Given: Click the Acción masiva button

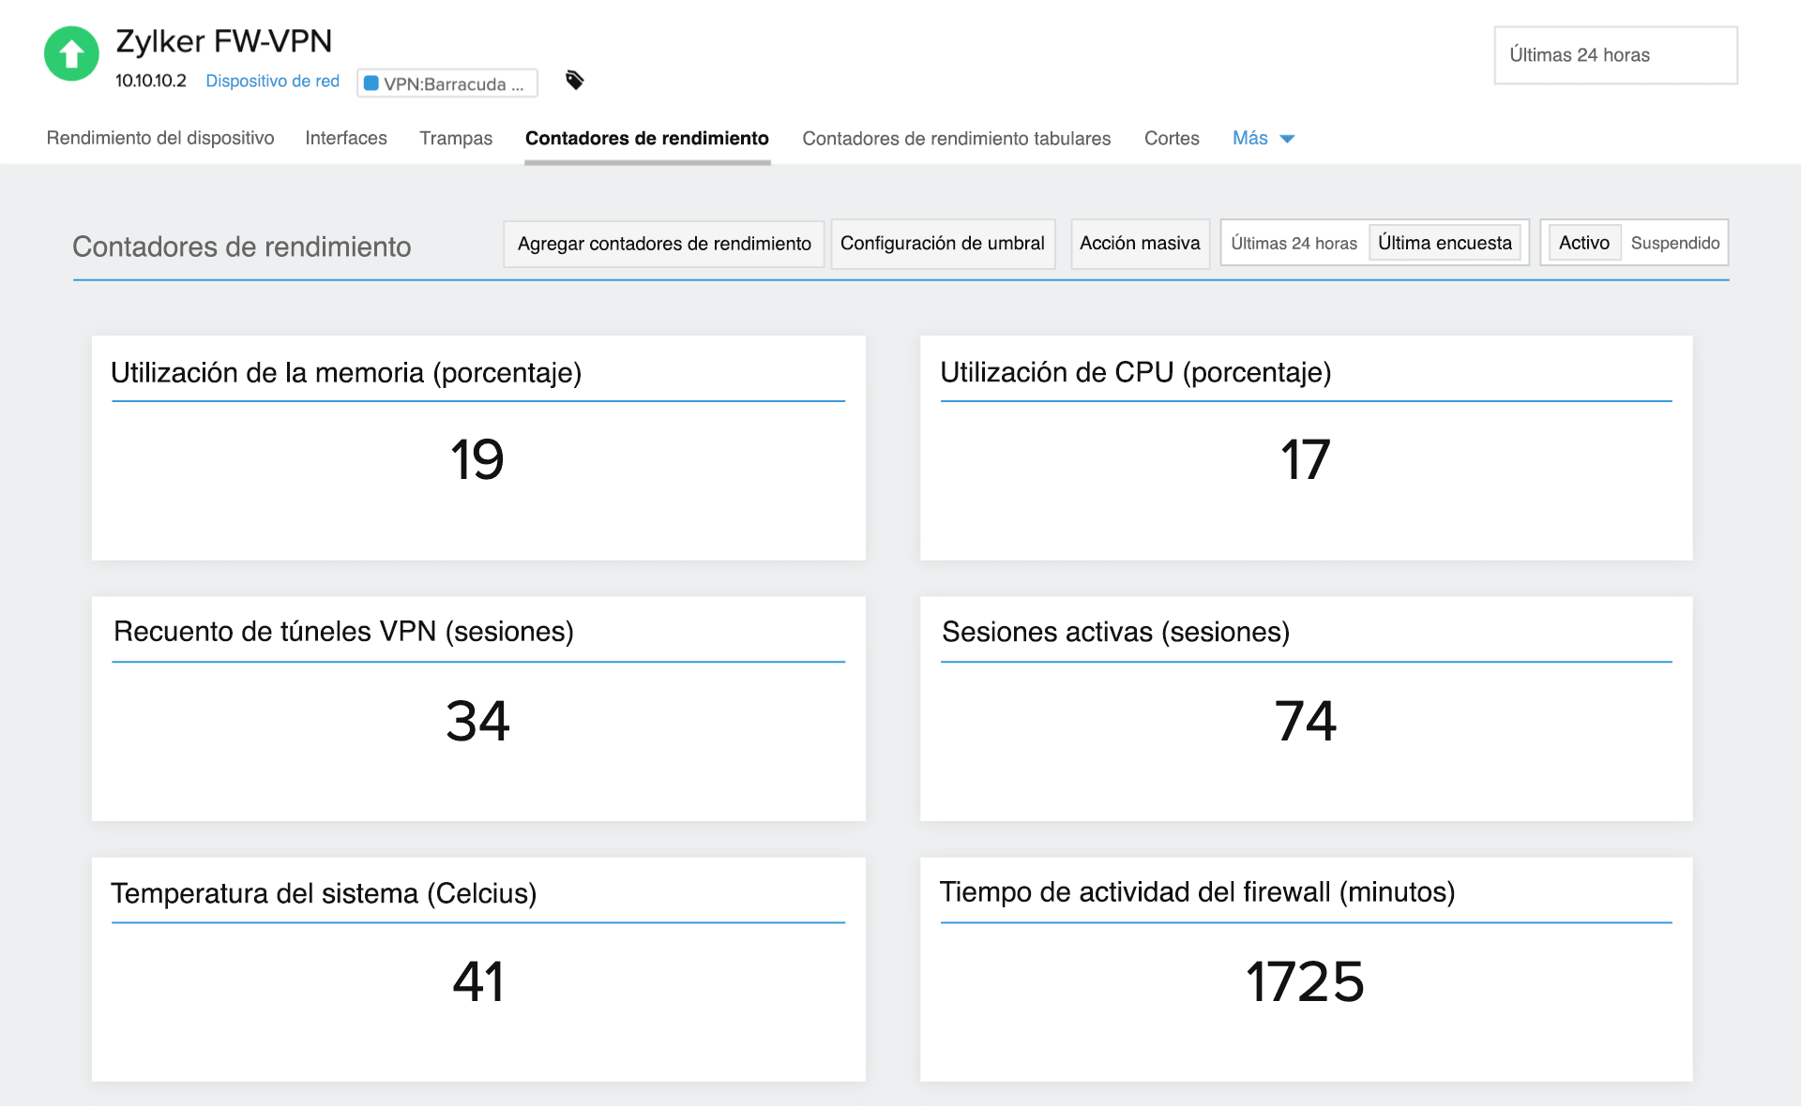Looking at the screenshot, I should [x=1140, y=243].
